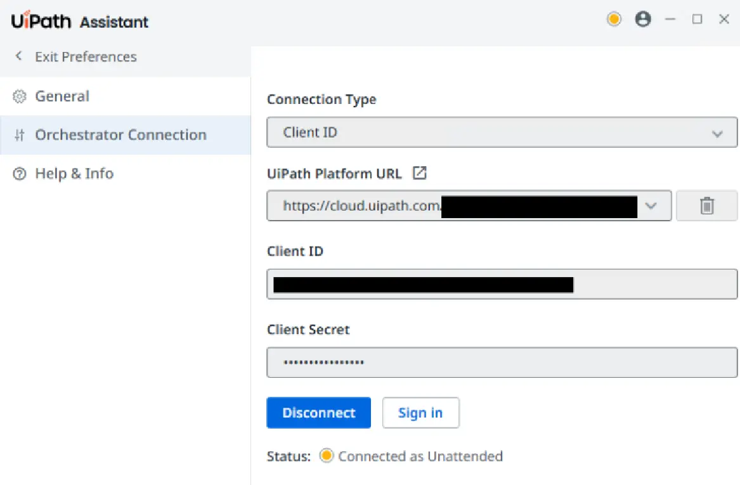Focus the UiPath Platform URL field
Image resolution: width=740 pixels, height=485 pixels.
pyautogui.click(x=469, y=205)
